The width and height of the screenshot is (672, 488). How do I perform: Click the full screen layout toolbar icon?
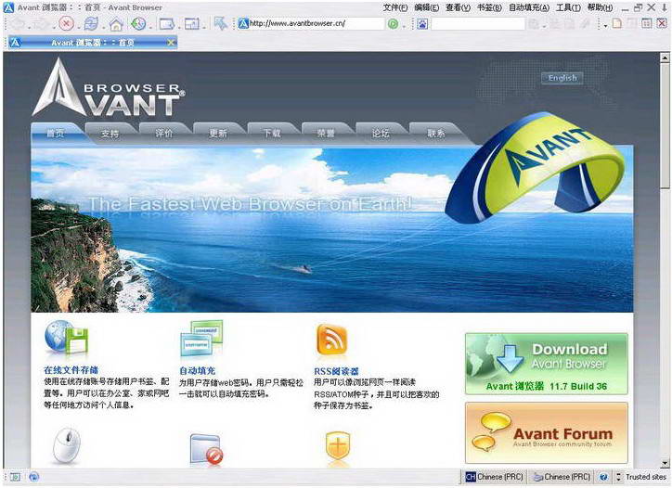[191, 24]
